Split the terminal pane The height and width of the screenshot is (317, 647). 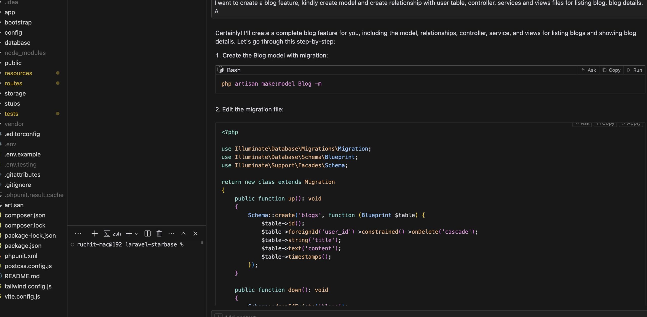tap(147, 233)
